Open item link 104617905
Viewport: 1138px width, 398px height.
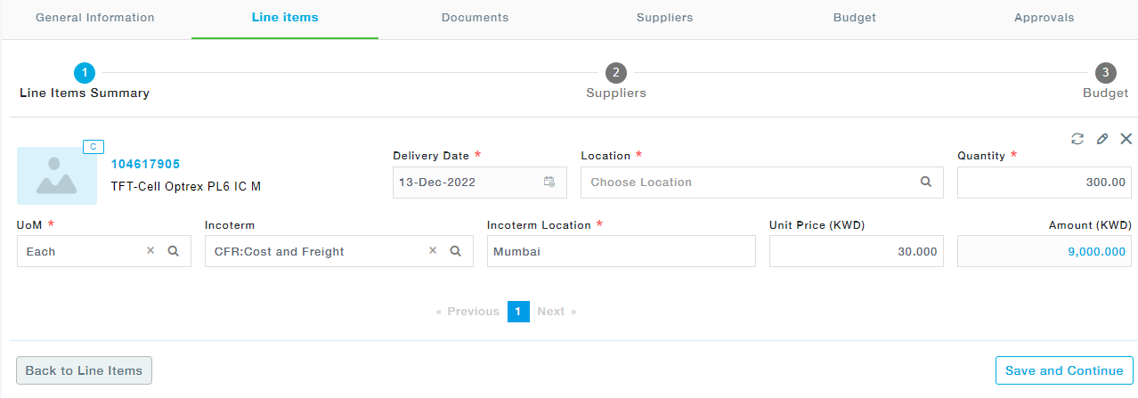pos(145,164)
